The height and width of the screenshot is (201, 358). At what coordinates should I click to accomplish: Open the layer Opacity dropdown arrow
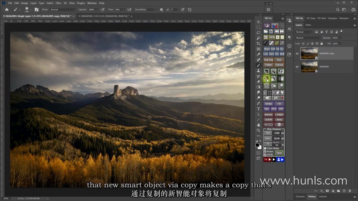pyautogui.click(x=340, y=38)
